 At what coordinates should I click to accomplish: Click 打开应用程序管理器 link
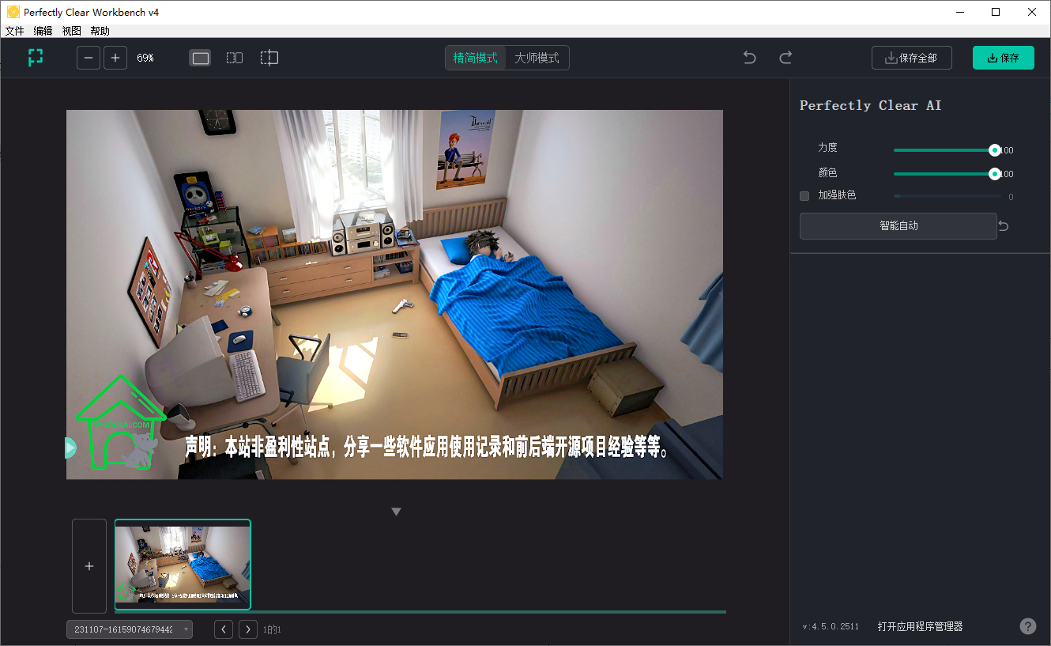pyautogui.click(x=920, y=626)
